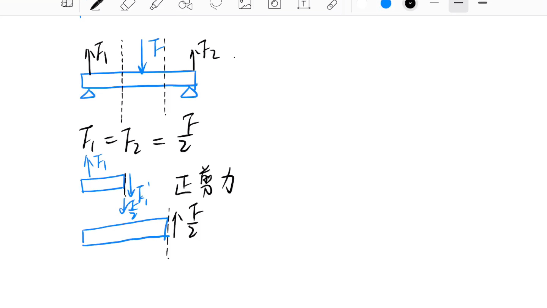This screenshot has width=547, height=308.
Task: Choose the blue color swatch
Action: click(x=386, y=3)
